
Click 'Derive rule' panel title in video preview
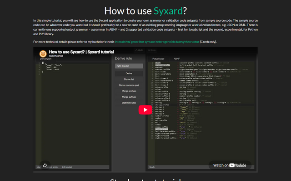123,58
